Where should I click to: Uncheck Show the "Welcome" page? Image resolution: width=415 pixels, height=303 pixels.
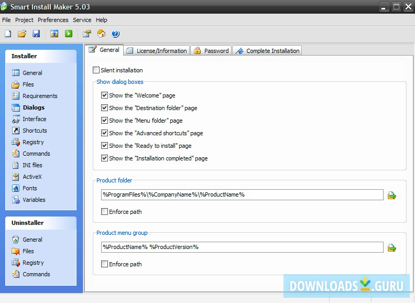pos(105,95)
